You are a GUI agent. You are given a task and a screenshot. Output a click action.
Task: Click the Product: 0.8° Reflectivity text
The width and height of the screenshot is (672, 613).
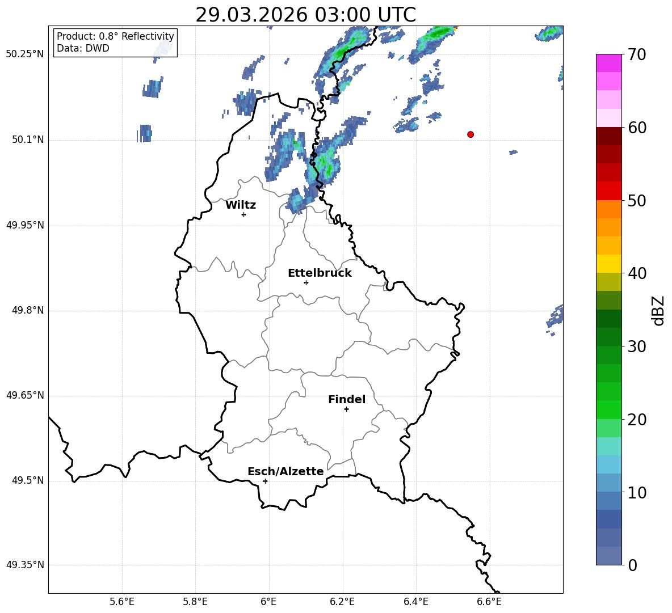(115, 36)
